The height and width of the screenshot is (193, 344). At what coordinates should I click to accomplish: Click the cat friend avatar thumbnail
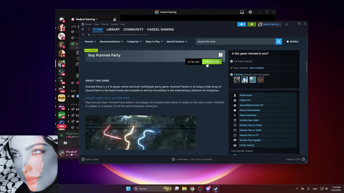pyautogui.click(x=260, y=80)
